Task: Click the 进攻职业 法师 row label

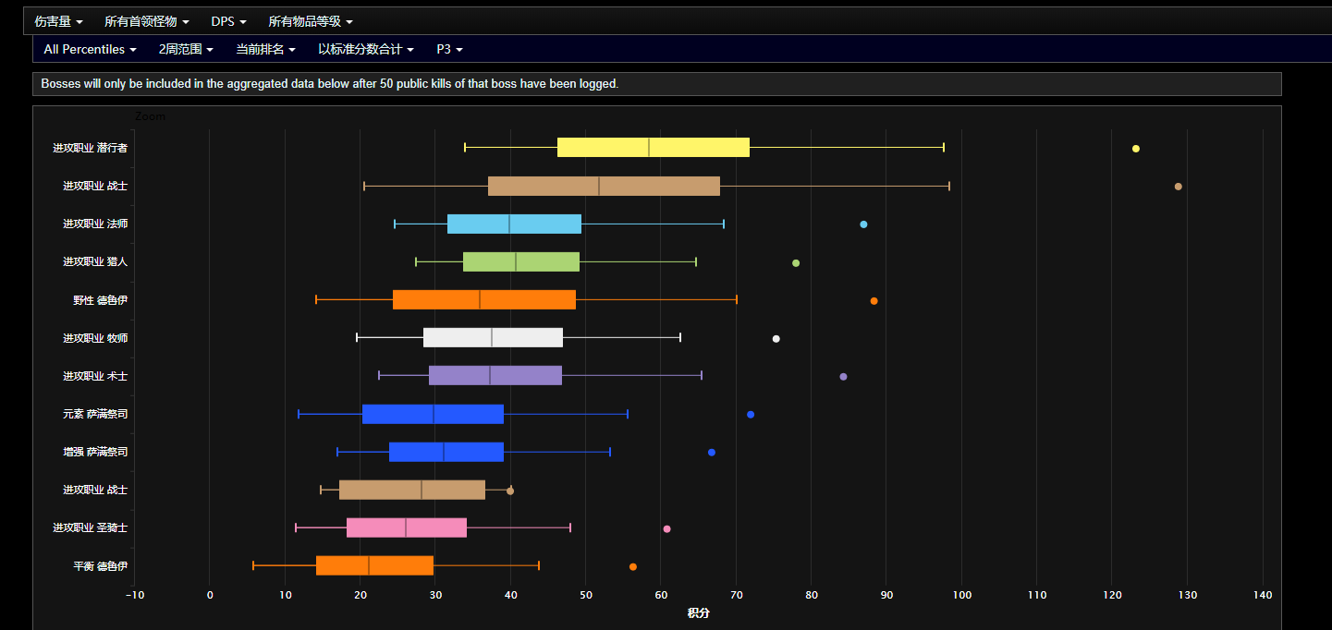Action: pos(95,224)
